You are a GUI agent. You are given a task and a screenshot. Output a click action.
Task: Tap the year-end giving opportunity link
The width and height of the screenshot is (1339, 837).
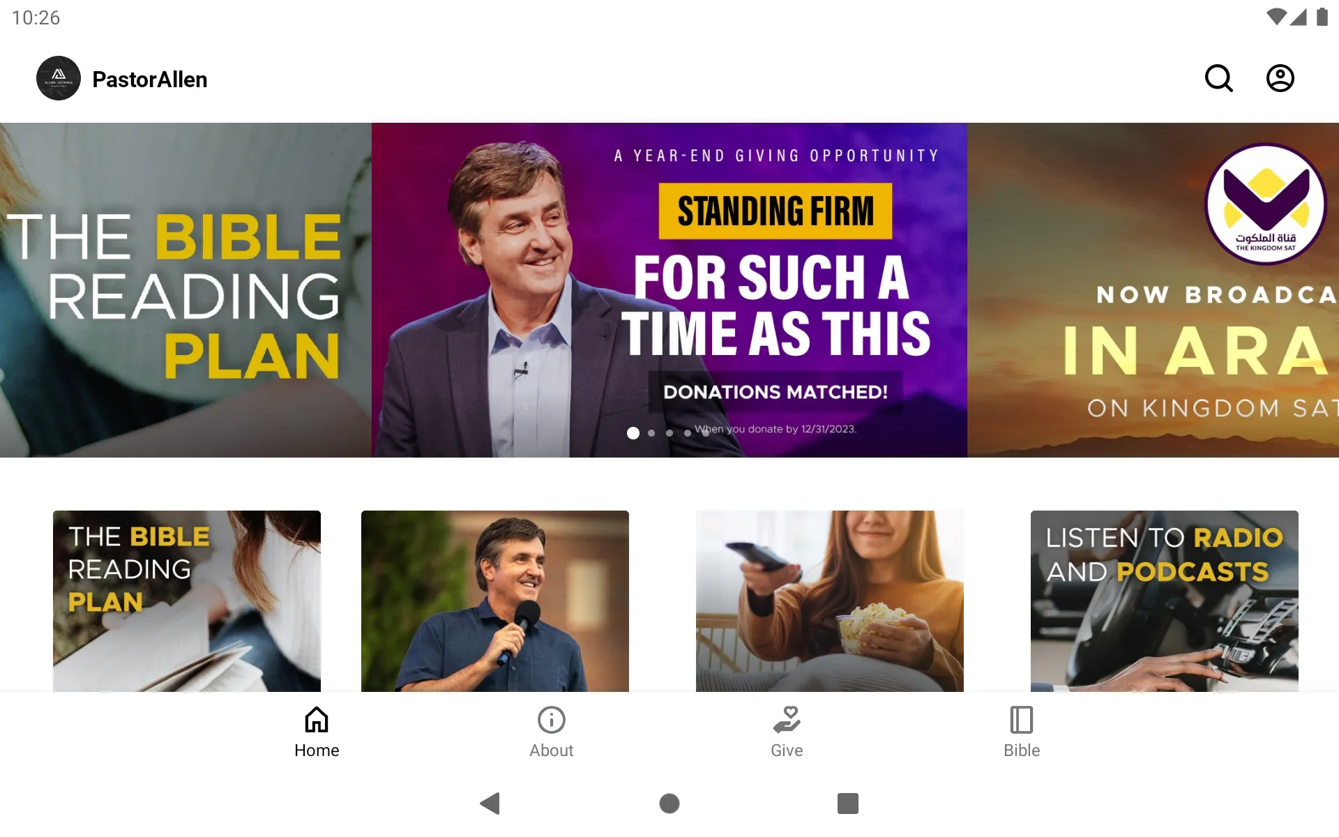coord(669,289)
